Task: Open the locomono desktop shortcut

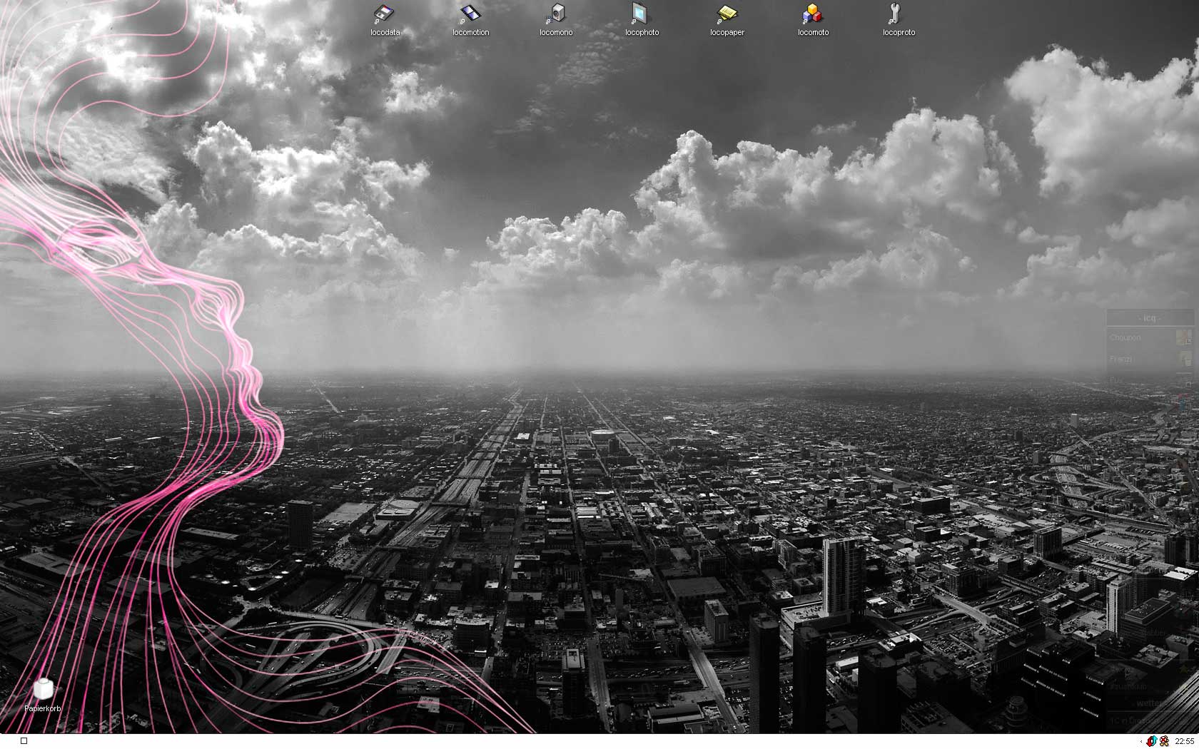Action: 556,19
